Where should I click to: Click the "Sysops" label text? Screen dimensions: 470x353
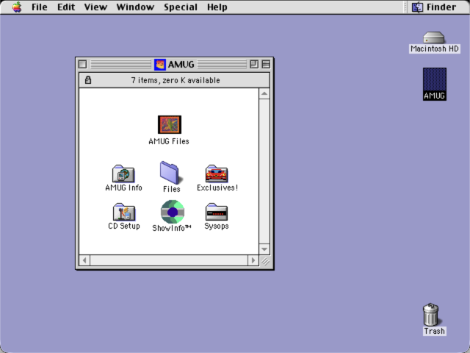pos(217,226)
